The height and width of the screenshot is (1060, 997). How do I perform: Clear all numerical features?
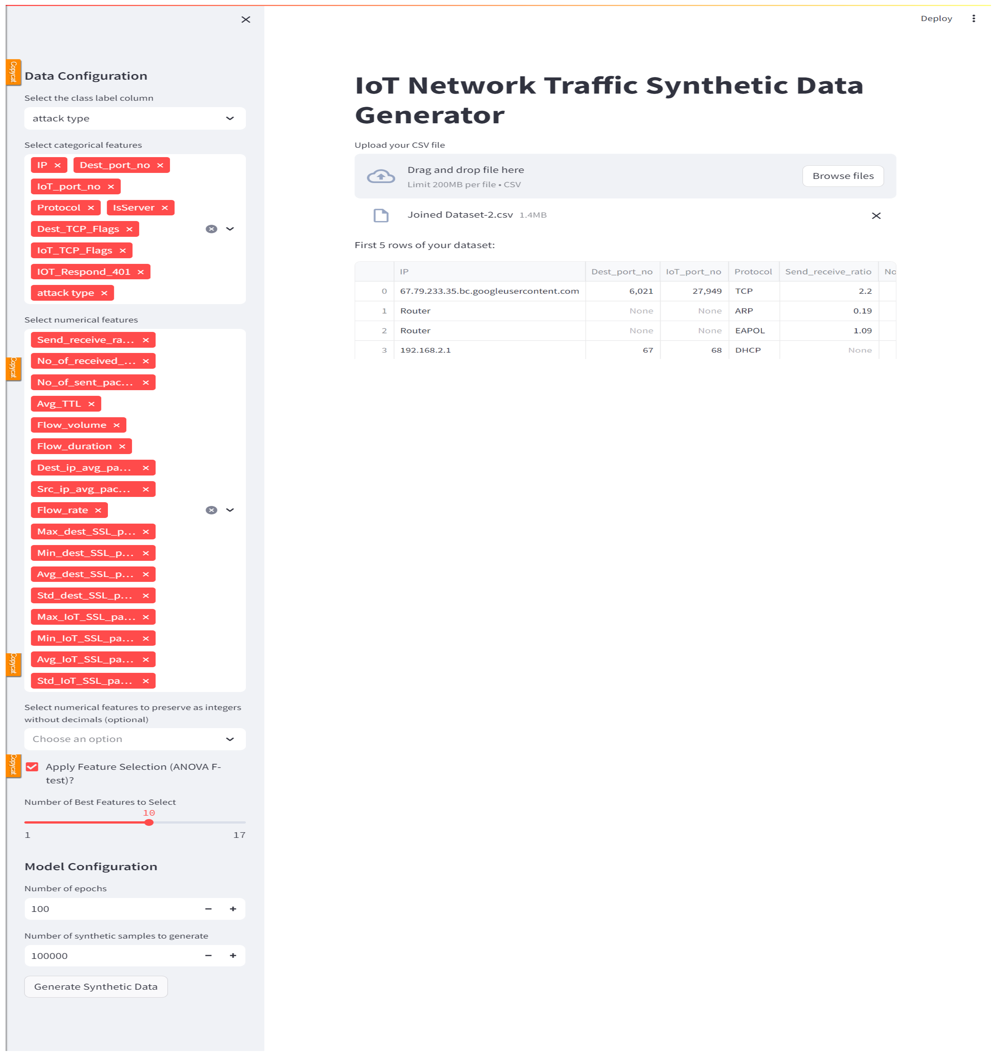pos(212,511)
